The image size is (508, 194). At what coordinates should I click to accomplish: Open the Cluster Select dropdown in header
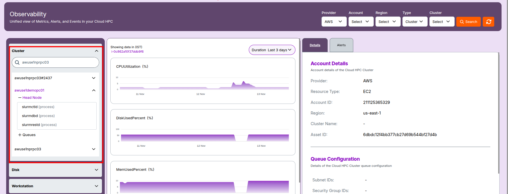[x=442, y=22]
